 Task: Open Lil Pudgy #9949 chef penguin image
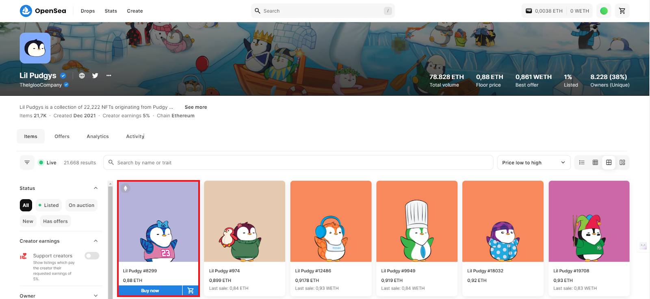pyautogui.click(x=417, y=221)
